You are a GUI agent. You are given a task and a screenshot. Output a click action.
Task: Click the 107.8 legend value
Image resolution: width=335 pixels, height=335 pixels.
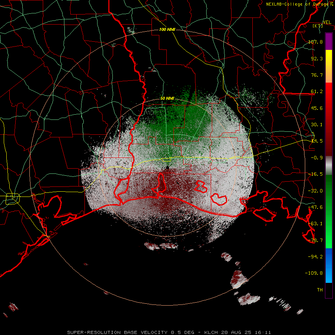(x=315, y=42)
